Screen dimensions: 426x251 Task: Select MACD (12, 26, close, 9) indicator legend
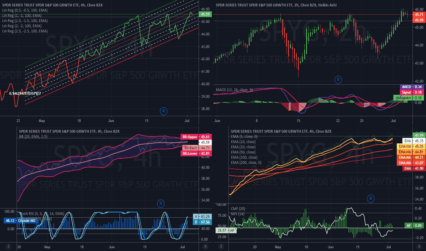pyautogui.click(x=234, y=90)
